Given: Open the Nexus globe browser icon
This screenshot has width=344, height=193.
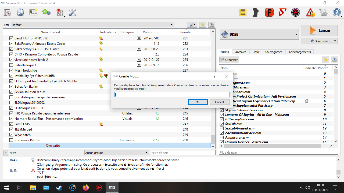Looking at the screenshot, I should click(20, 12).
